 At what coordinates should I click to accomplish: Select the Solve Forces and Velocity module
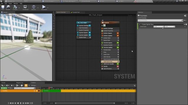[x=110, y=59]
